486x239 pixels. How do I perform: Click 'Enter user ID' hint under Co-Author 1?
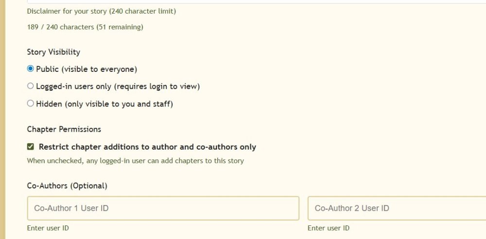tap(48, 228)
